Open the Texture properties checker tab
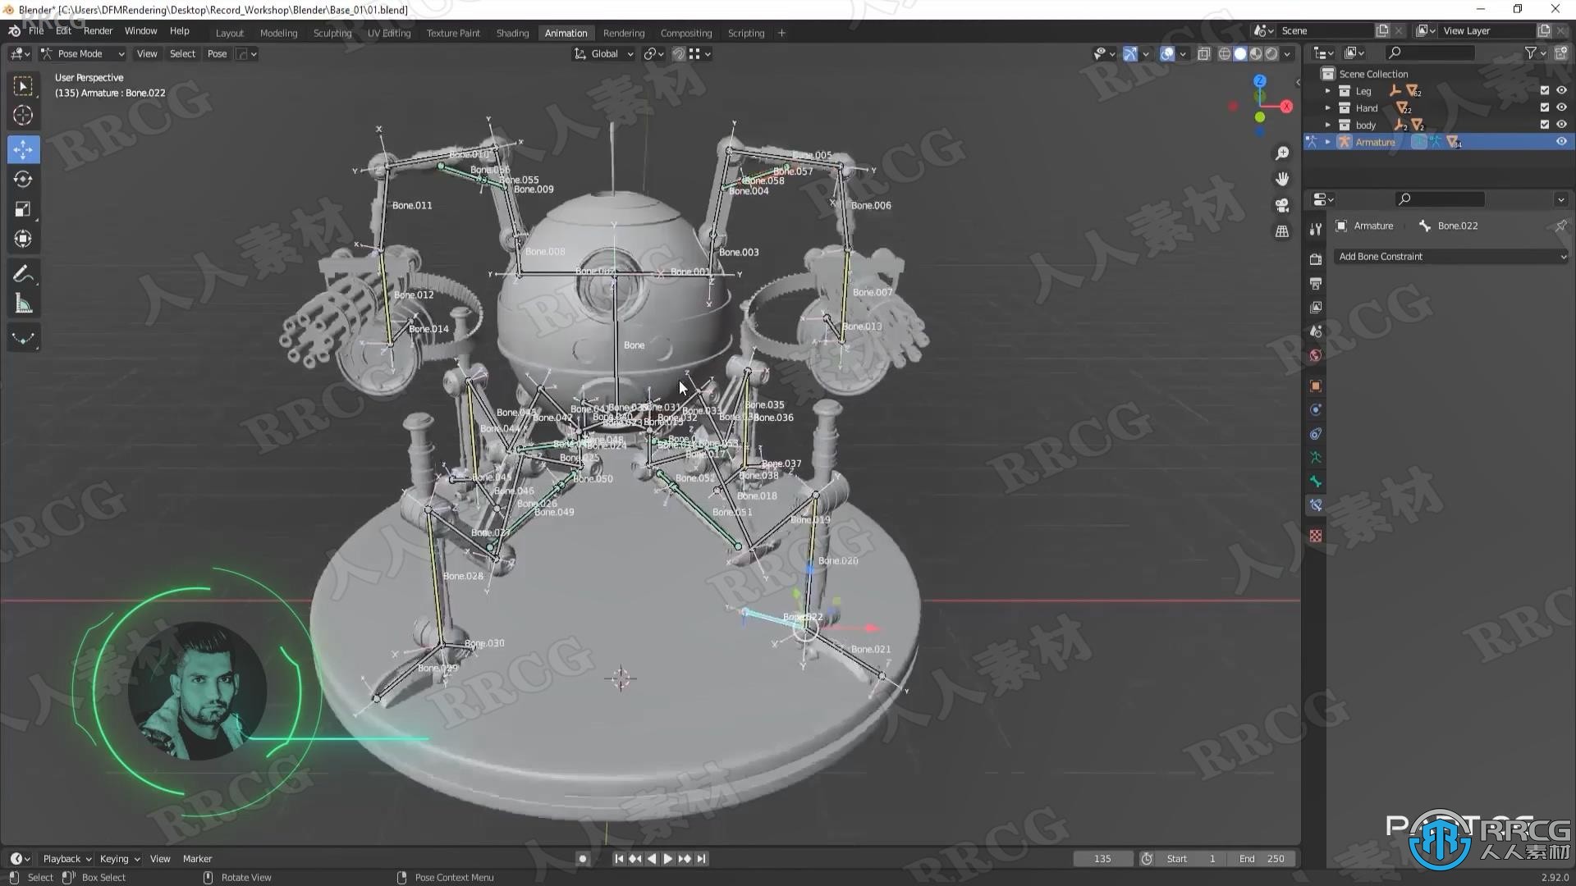 pyautogui.click(x=1316, y=536)
